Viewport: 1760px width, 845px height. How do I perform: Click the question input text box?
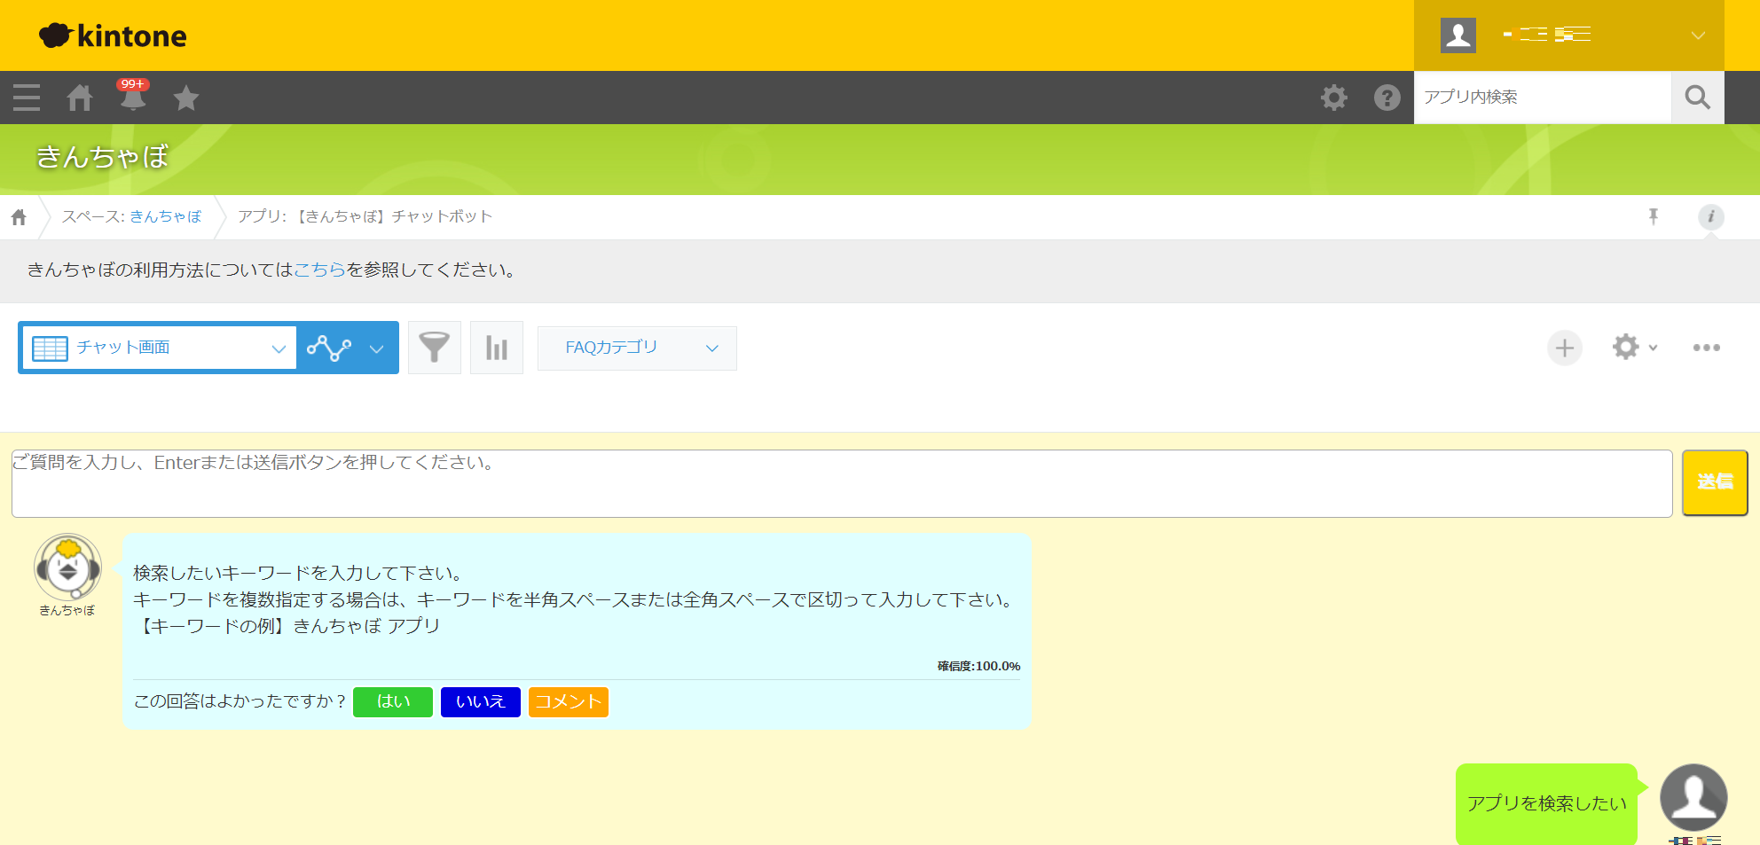coord(841,483)
